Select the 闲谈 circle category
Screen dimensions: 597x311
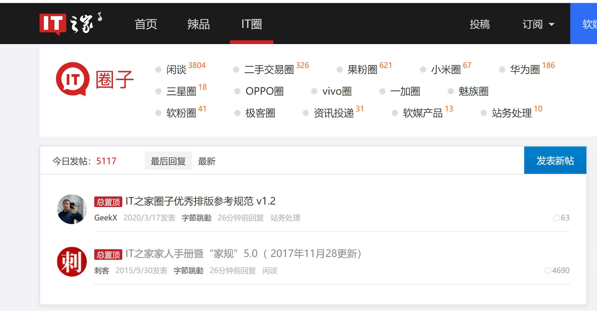(176, 70)
